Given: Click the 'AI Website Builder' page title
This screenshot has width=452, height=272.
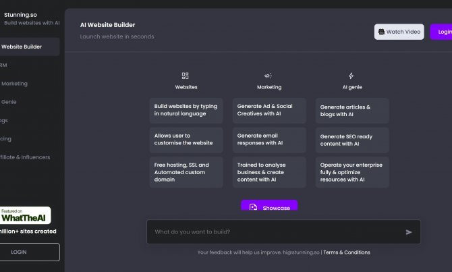Looking at the screenshot, I should tap(107, 25).
